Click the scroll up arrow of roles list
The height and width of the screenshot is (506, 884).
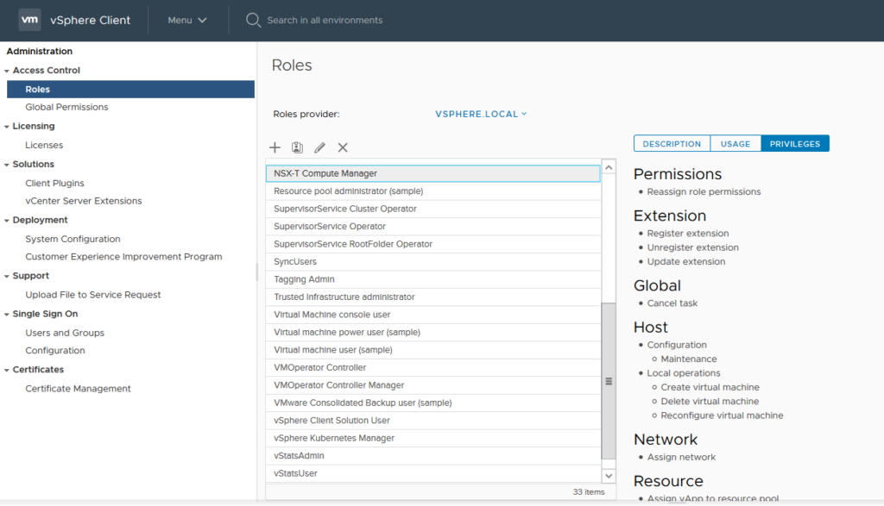coord(609,167)
